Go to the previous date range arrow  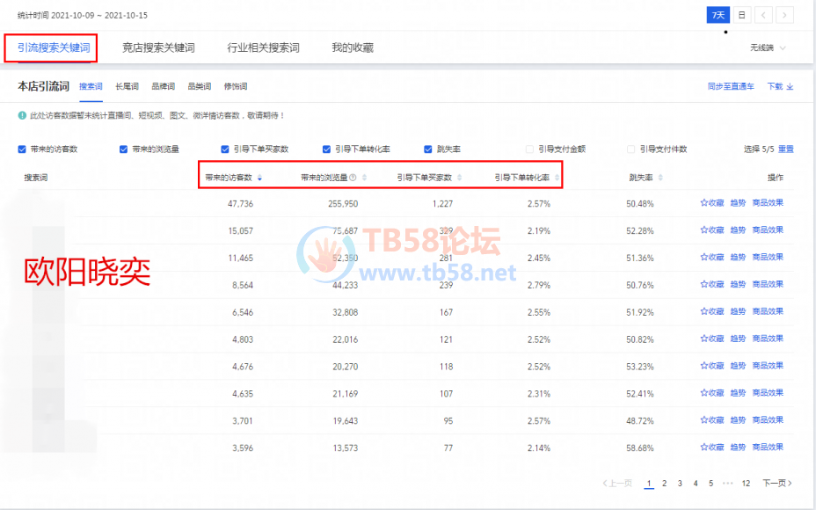click(763, 15)
